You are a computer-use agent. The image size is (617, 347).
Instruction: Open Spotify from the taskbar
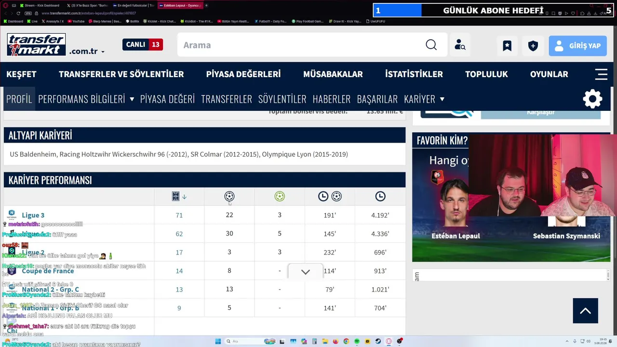point(357,341)
